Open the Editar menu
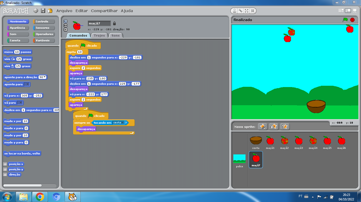This screenshot has height=202, width=361. [x=82, y=11]
